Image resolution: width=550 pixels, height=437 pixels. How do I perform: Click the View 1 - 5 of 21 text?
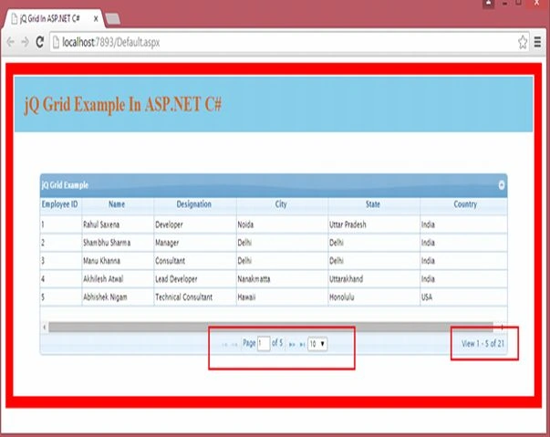click(x=483, y=344)
